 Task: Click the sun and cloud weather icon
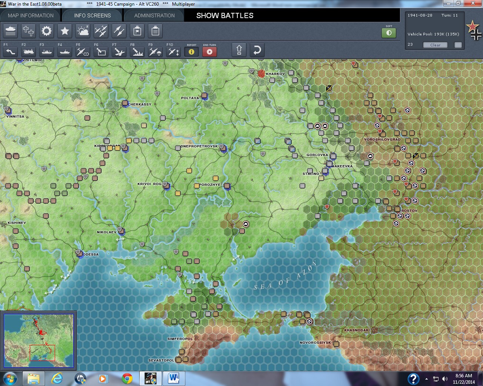coord(83,31)
